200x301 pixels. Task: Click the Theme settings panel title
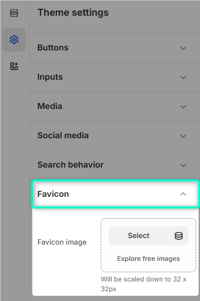(x=73, y=12)
